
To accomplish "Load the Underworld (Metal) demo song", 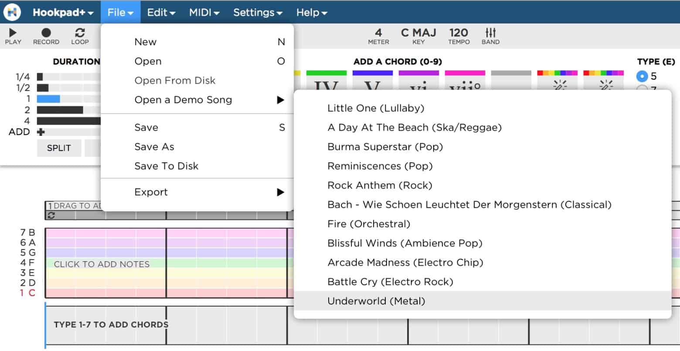I will [x=377, y=300].
